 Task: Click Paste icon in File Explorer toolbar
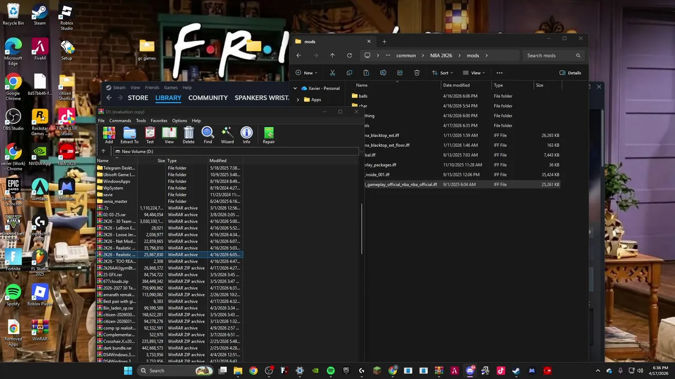[366, 73]
